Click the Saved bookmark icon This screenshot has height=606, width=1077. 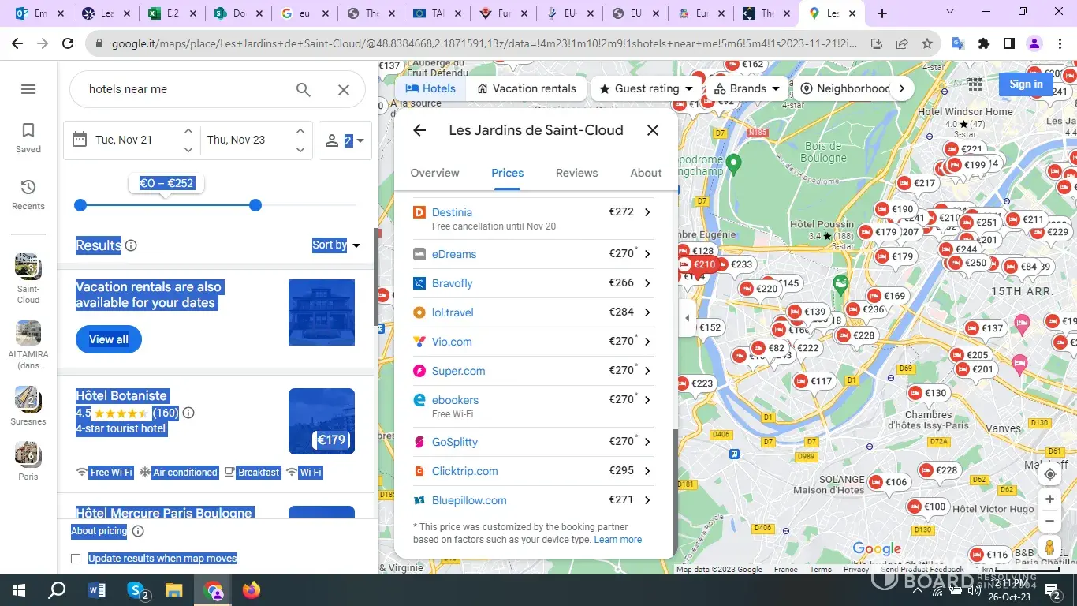28,131
